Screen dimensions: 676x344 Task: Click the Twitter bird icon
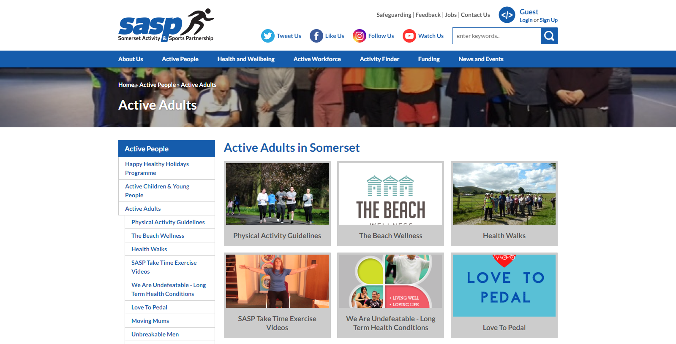pyautogui.click(x=268, y=36)
